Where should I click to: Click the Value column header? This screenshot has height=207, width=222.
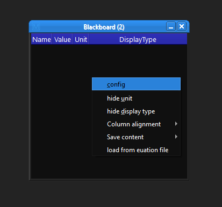[x=62, y=39]
